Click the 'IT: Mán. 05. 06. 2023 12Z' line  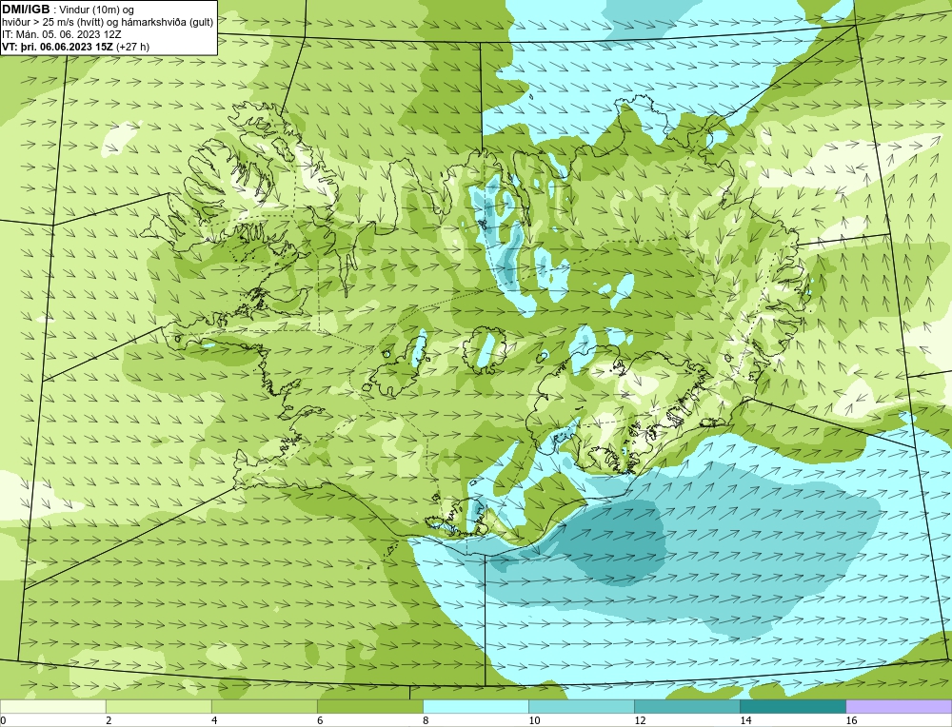61,34
